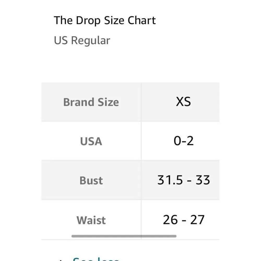The image size is (261, 261).
Task: Click the collapse chevron beside See less
Action: coord(61,260)
